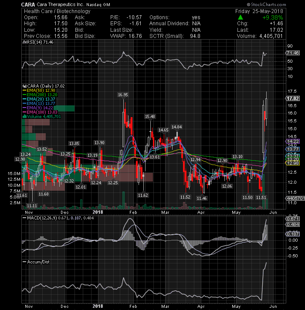Click the candlestick icon beside CARA (Daily)
The width and height of the screenshot is (305, 310).
pyautogui.click(x=25, y=86)
